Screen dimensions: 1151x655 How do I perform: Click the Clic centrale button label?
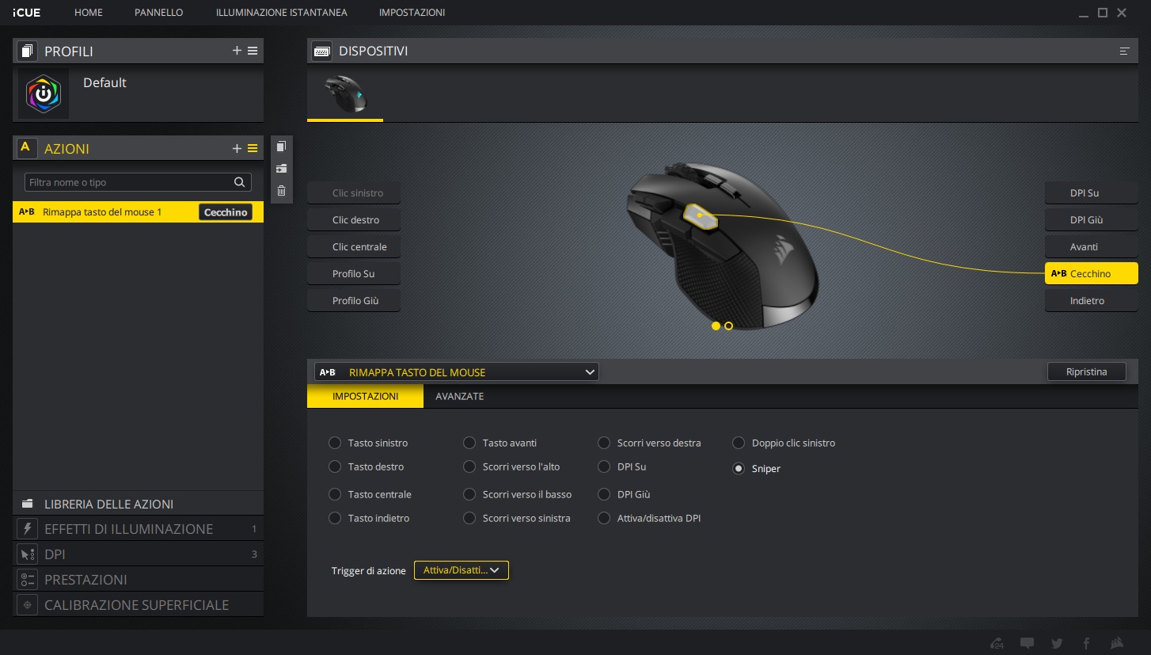354,247
